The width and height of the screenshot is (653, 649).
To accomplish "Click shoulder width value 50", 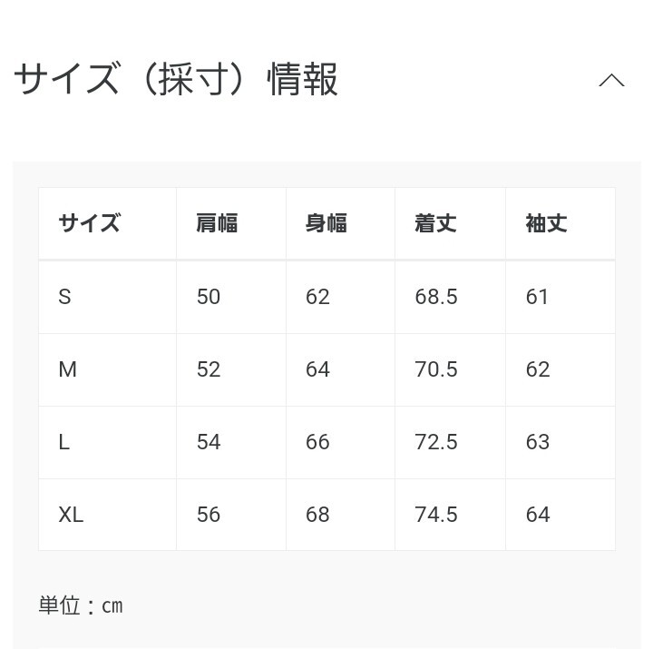I will click(209, 297).
